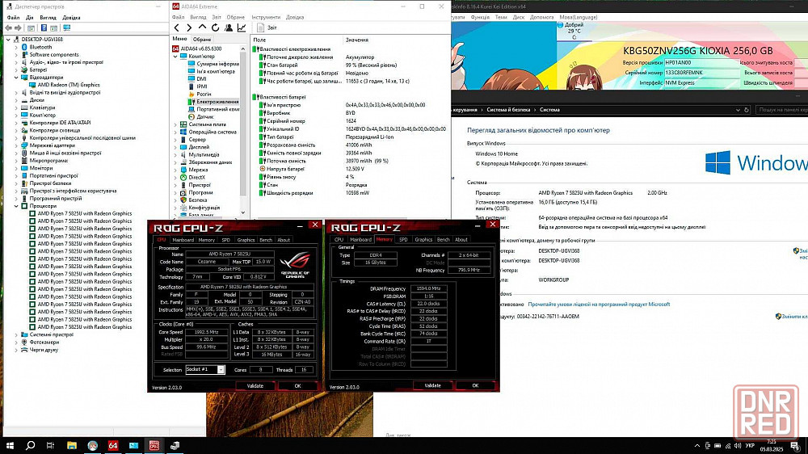Click the Control Panel search field
The width and height of the screenshot is (808, 454).
(782, 110)
